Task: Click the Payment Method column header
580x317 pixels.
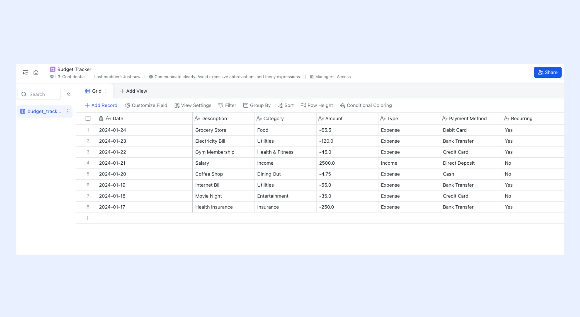Action: tap(471, 118)
